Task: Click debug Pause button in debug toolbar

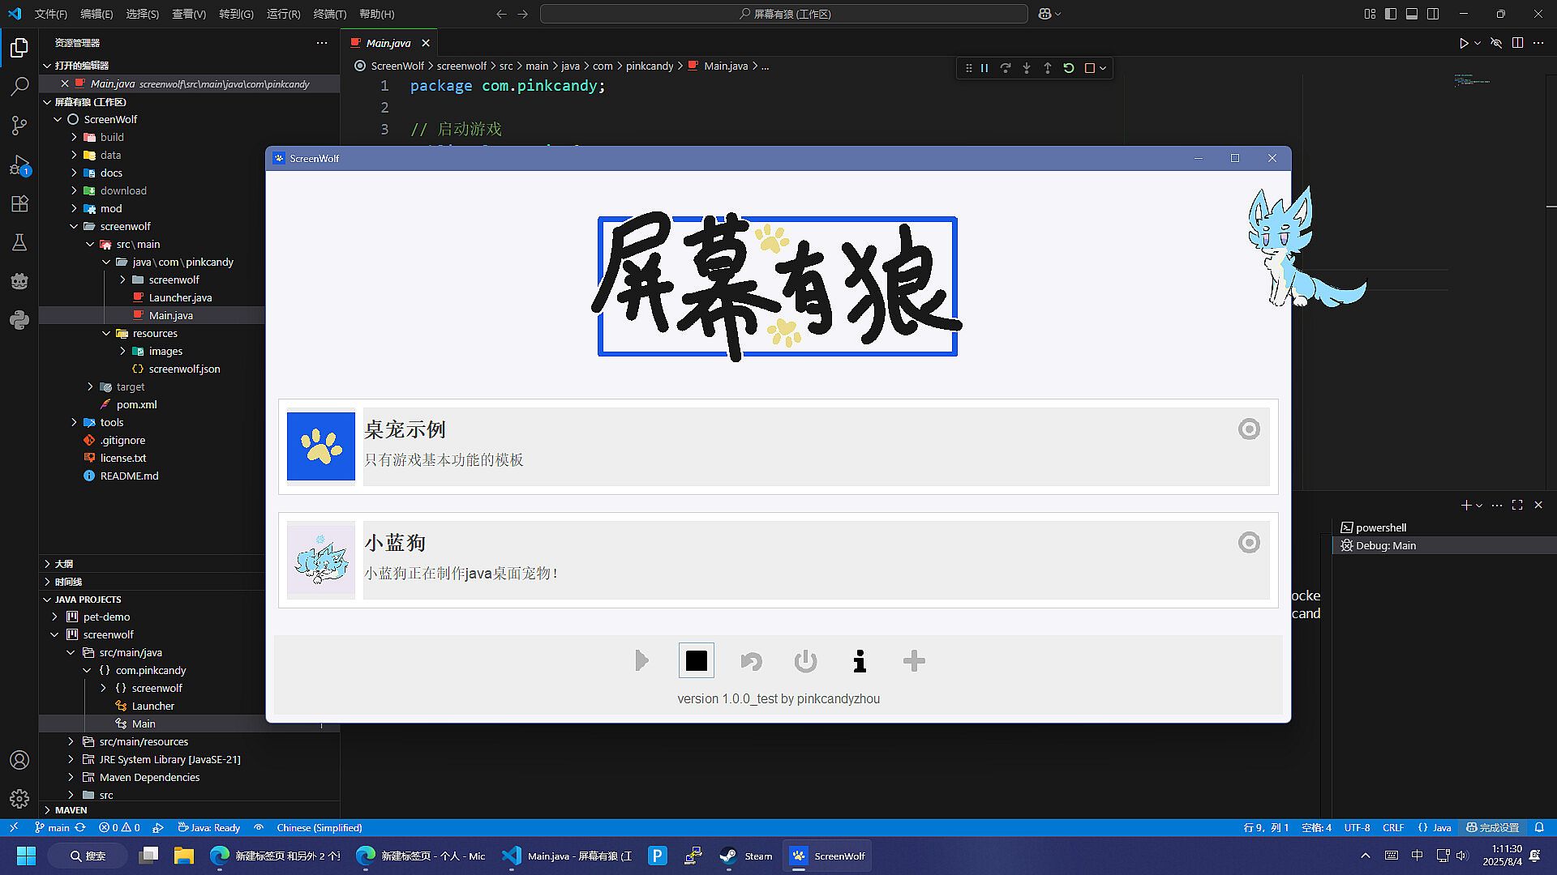Action: pyautogui.click(x=984, y=68)
